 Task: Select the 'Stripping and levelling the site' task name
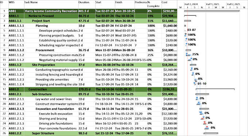(x=57, y=85)
